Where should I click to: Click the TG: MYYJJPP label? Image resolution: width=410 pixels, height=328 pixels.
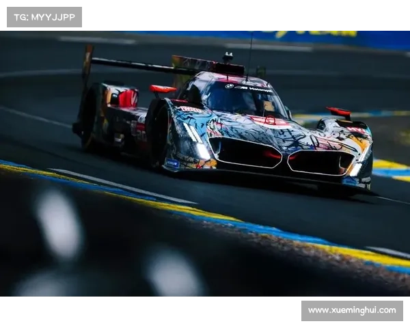coord(44,17)
